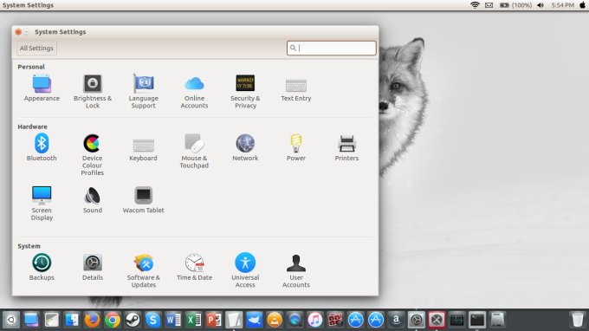Viewport: 589px width, 331px height.
Task: Open Device Colour Profiles settings
Action: pos(93,155)
